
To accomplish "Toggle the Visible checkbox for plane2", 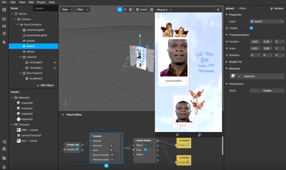I will tap(251, 28).
